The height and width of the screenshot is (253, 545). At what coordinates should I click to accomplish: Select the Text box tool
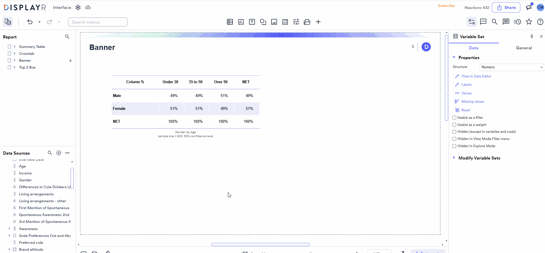pos(252,22)
